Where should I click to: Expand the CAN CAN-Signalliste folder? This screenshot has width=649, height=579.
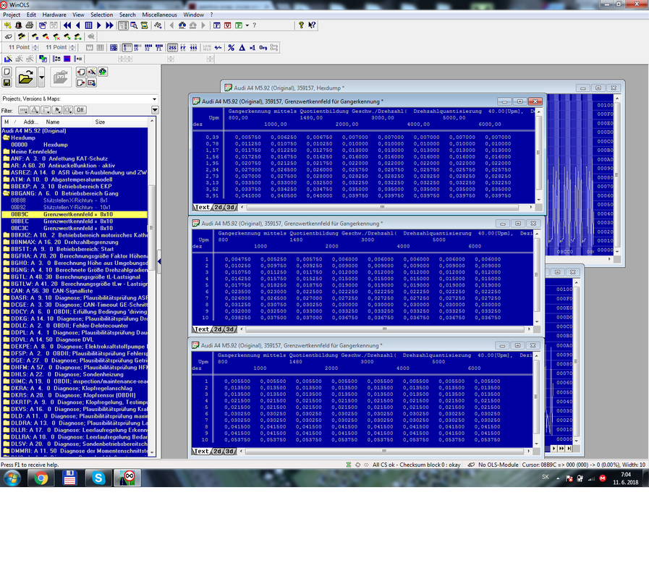coord(7,291)
